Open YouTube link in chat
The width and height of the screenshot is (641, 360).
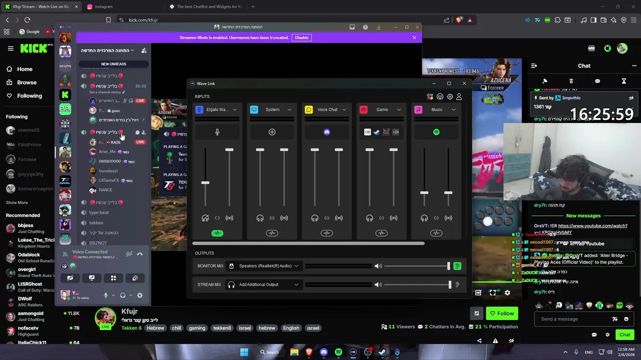(592, 226)
